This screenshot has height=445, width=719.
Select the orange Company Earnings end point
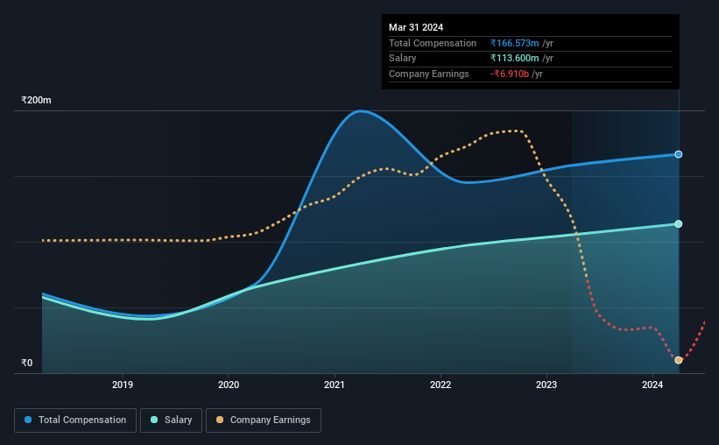(x=678, y=360)
